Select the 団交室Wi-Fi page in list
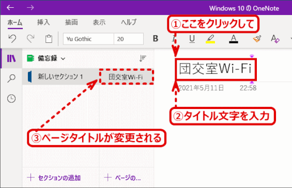The image size is (292, 188). 127,77
